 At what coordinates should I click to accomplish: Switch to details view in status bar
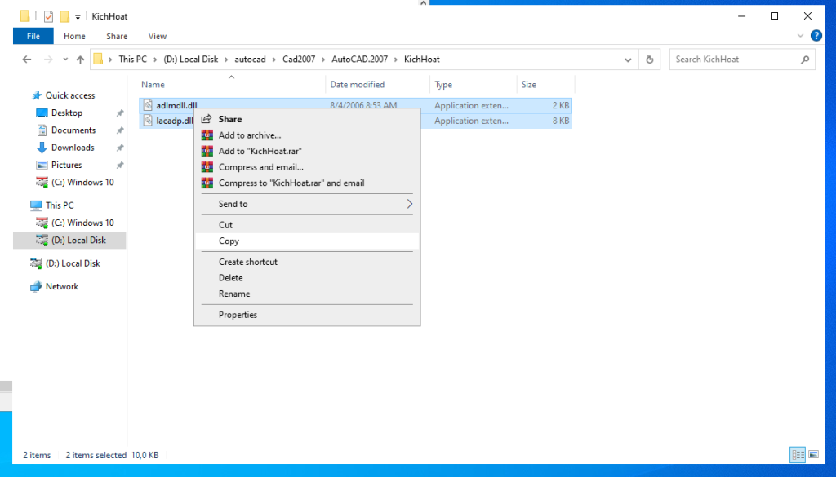[x=798, y=454]
